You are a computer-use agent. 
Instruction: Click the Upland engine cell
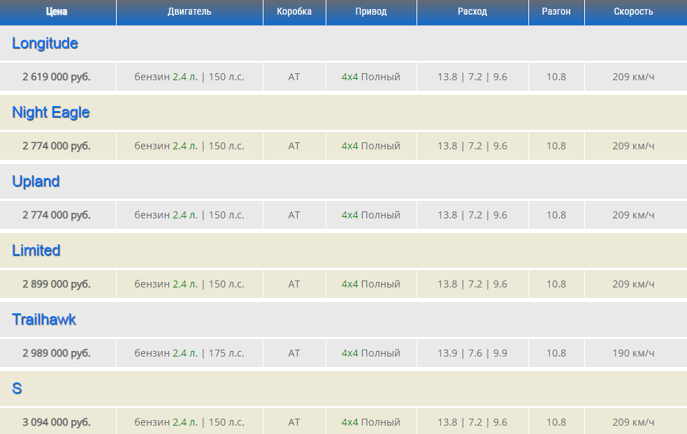point(189,215)
